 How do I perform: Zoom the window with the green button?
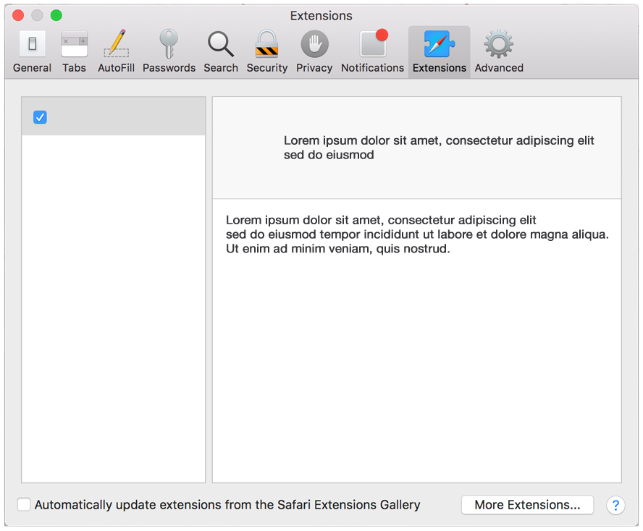click(x=56, y=15)
